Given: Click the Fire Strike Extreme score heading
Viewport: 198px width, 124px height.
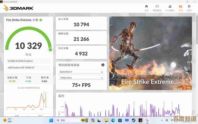Looking at the screenshot, I should click(22, 20).
